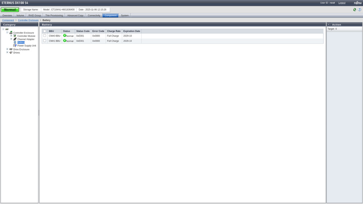Click the 'Target: 0' text in Action panel
This screenshot has height=204, width=363.
[x=332, y=29]
